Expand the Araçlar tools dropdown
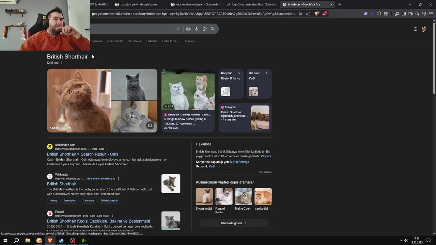 point(190,41)
